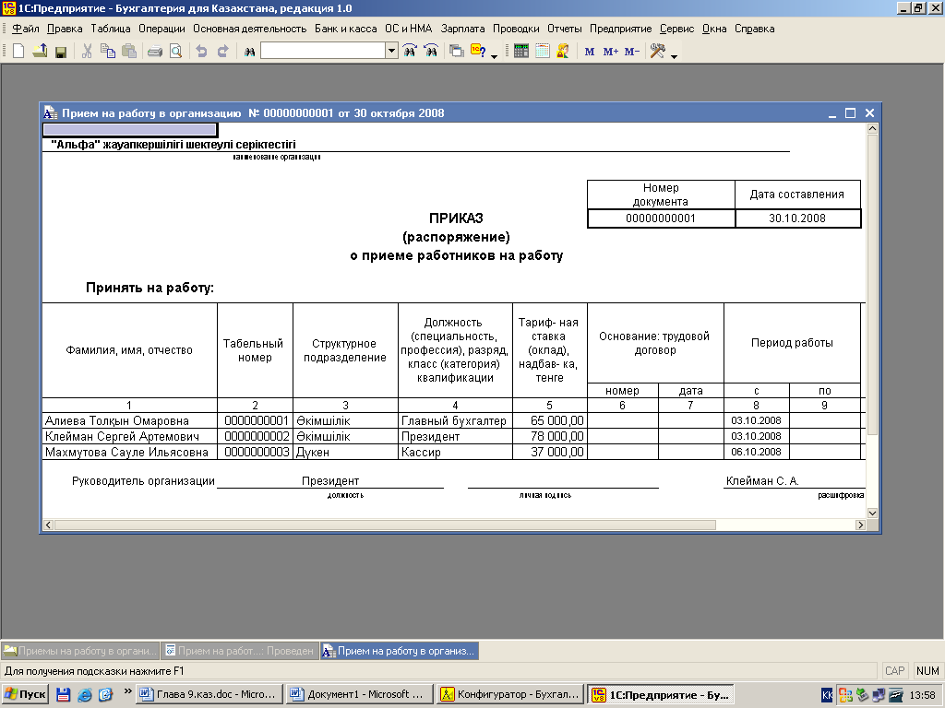945x708 pixels.
Task: Click the 1C help question icon
Action: pos(478,52)
